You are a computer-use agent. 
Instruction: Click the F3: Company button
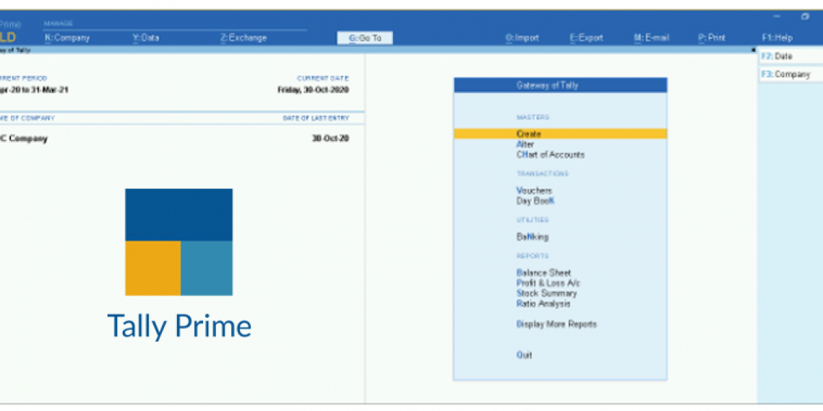pos(791,75)
